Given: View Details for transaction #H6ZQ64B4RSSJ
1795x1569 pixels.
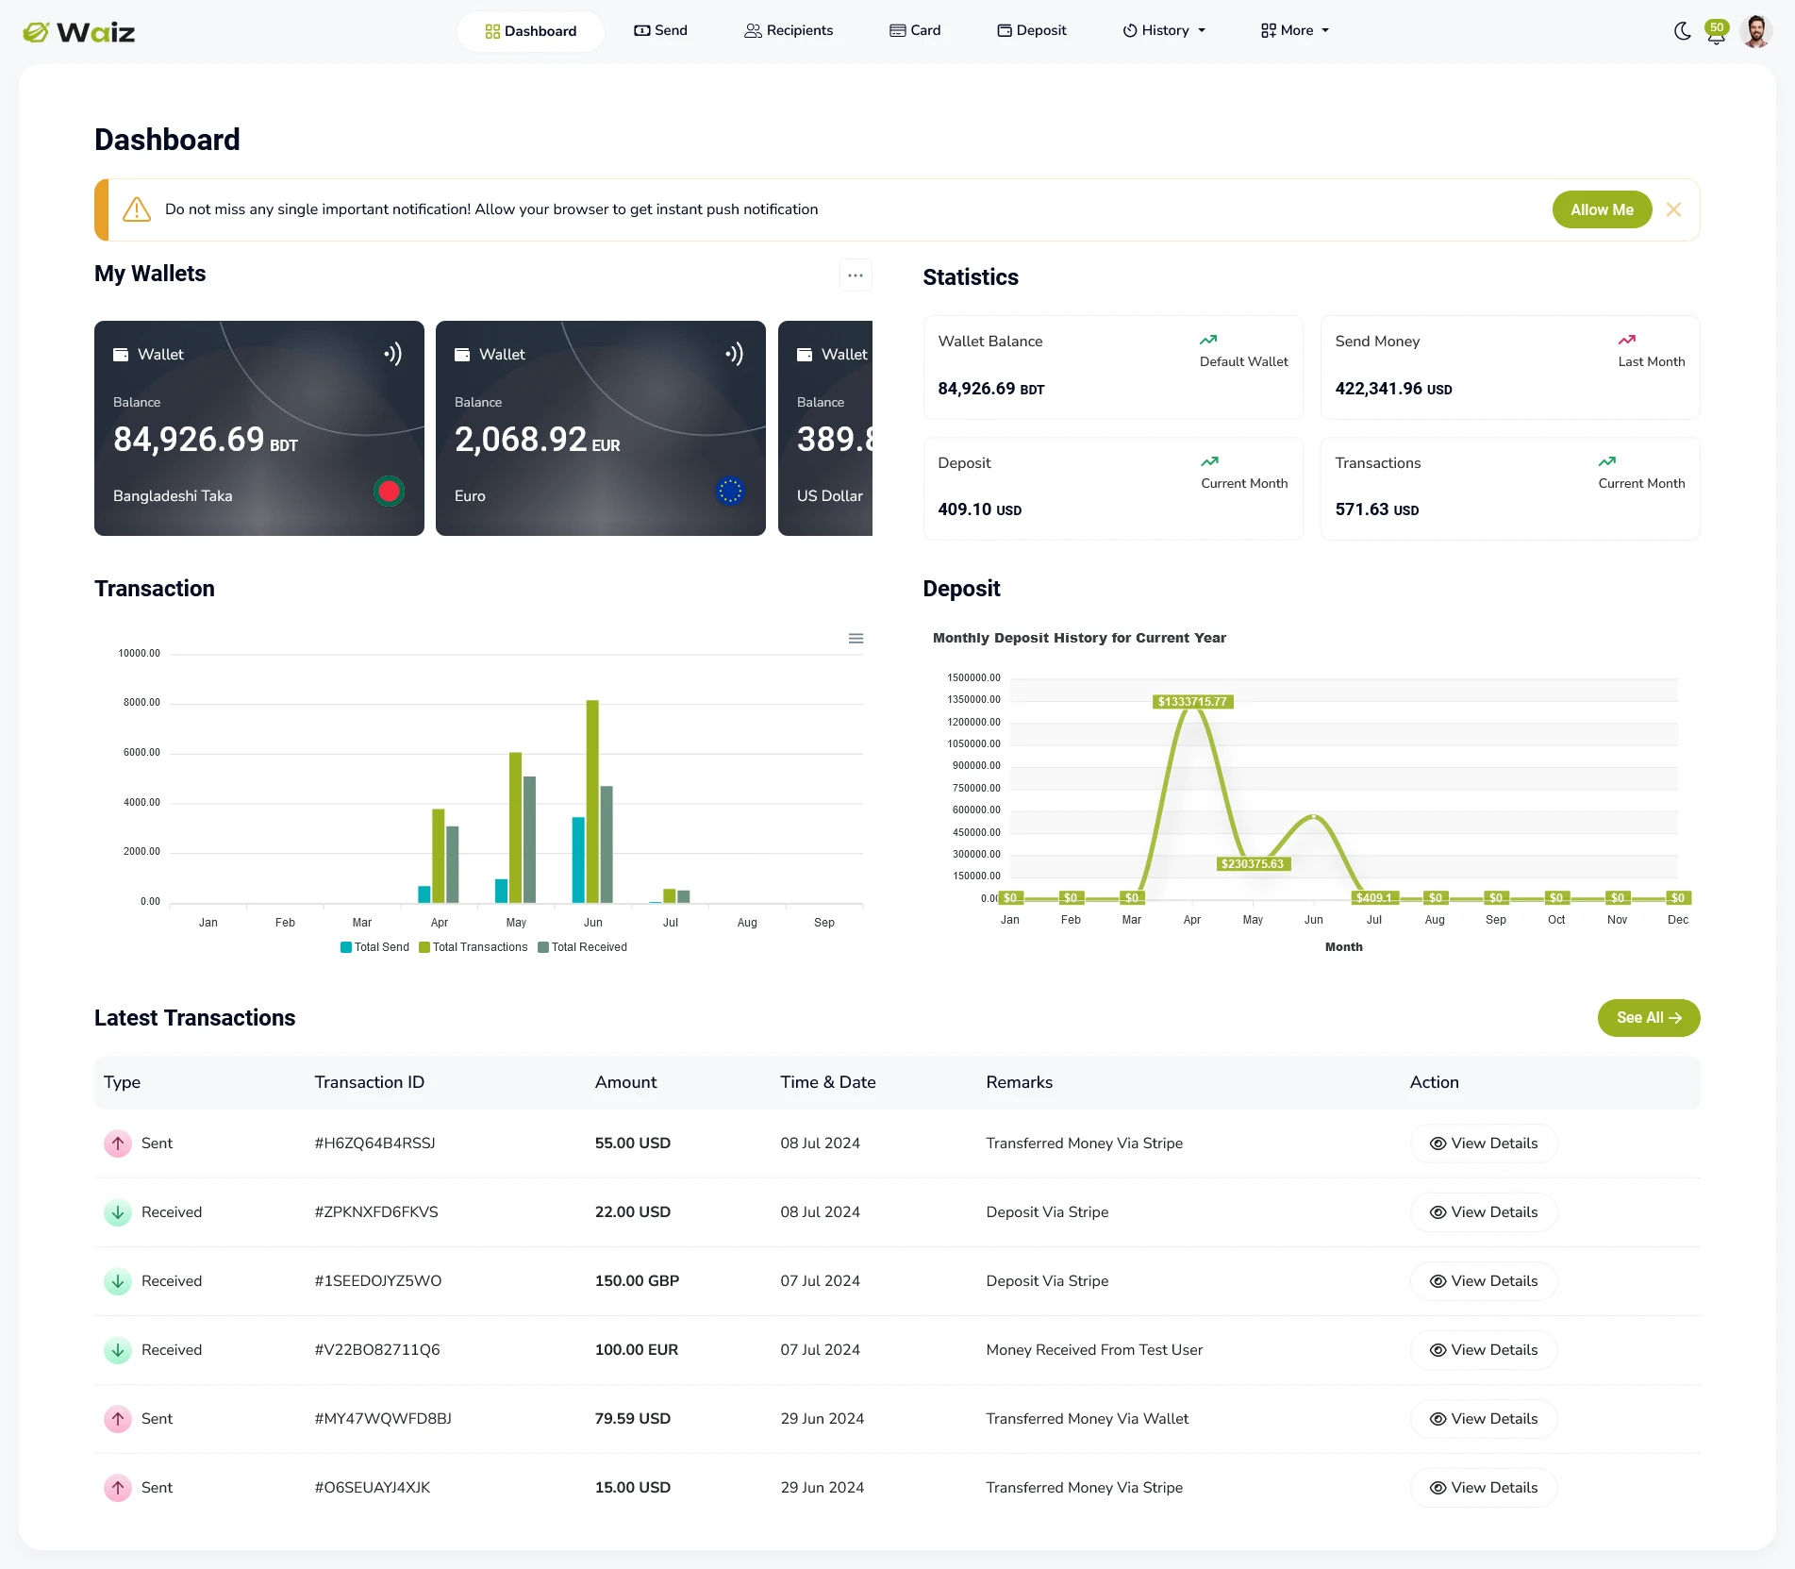Looking at the screenshot, I should [x=1483, y=1143].
